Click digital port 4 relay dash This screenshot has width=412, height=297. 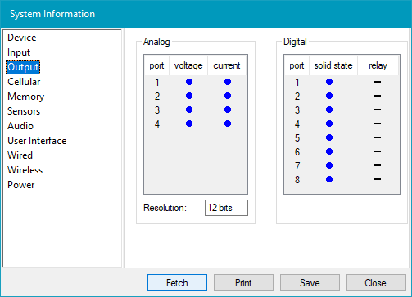point(378,124)
